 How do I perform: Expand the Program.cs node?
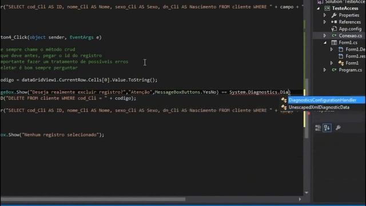point(325,70)
